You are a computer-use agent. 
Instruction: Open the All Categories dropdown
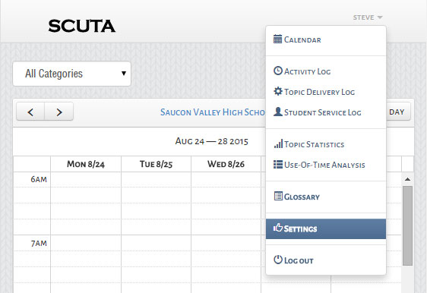tap(72, 74)
